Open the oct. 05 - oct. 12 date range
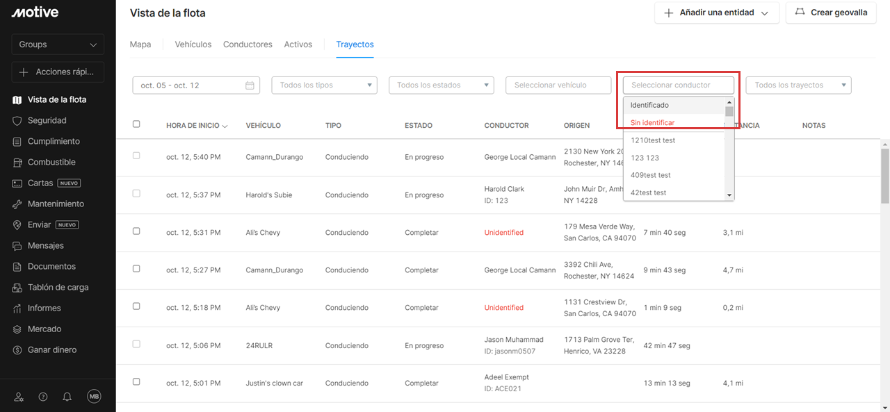This screenshot has width=890, height=412. click(x=196, y=85)
